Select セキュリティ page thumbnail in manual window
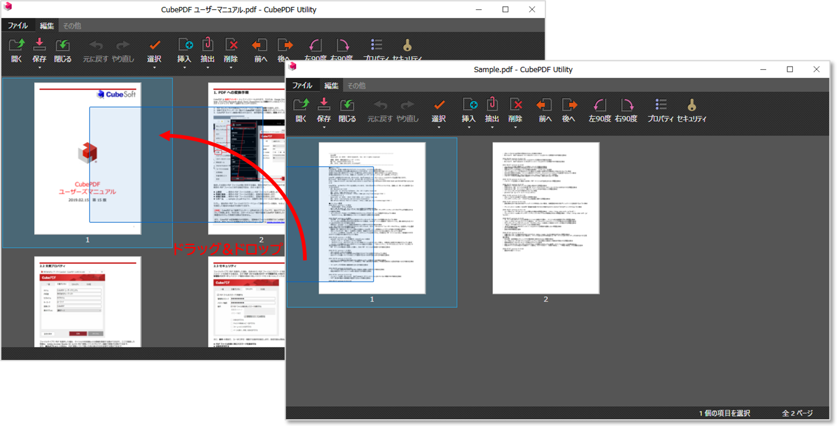Screen dimensions: 838x426 pyautogui.click(x=246, y=301)
